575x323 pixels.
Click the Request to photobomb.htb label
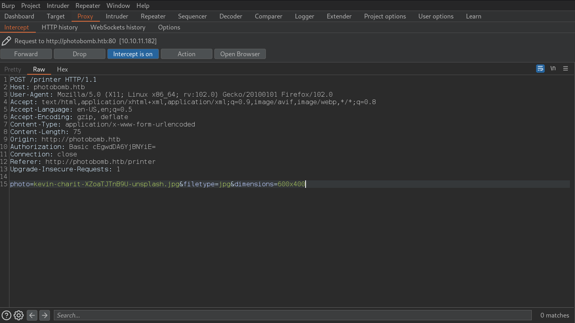(85, 41)
